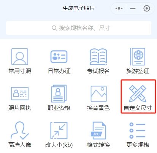The image size is (157, 153).
Task: Open the three-dot more options menu
Action: pos(119,8)
